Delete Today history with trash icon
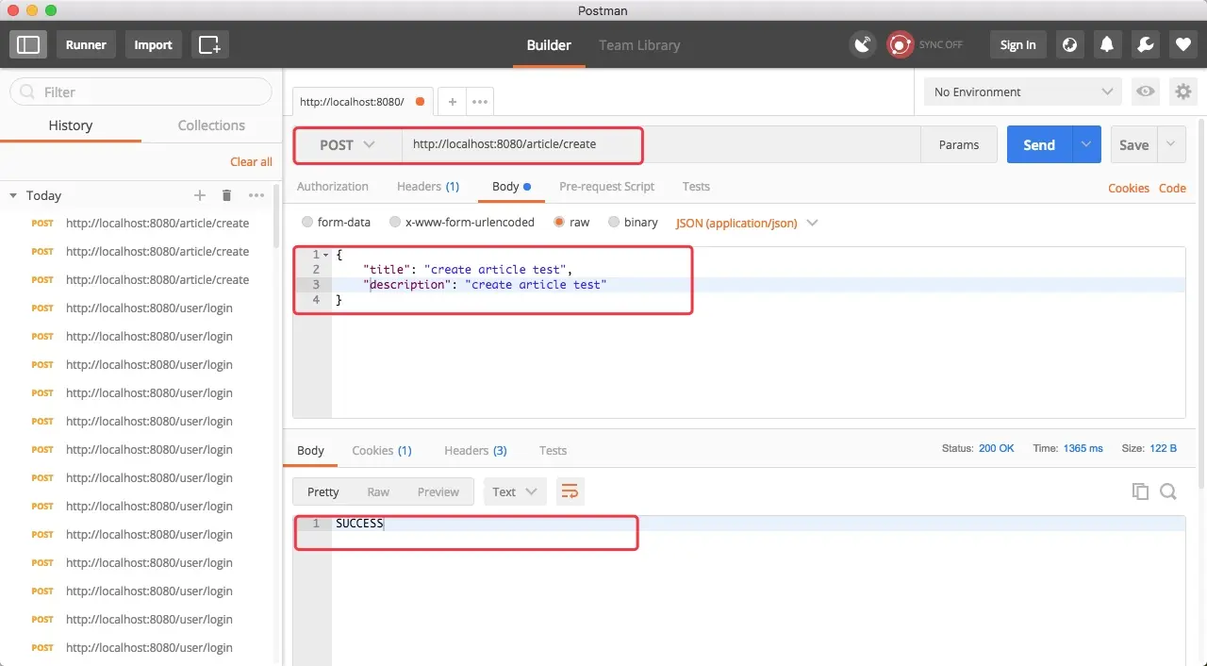Screen dimensions: 1207x666 (x=226, y=195)
